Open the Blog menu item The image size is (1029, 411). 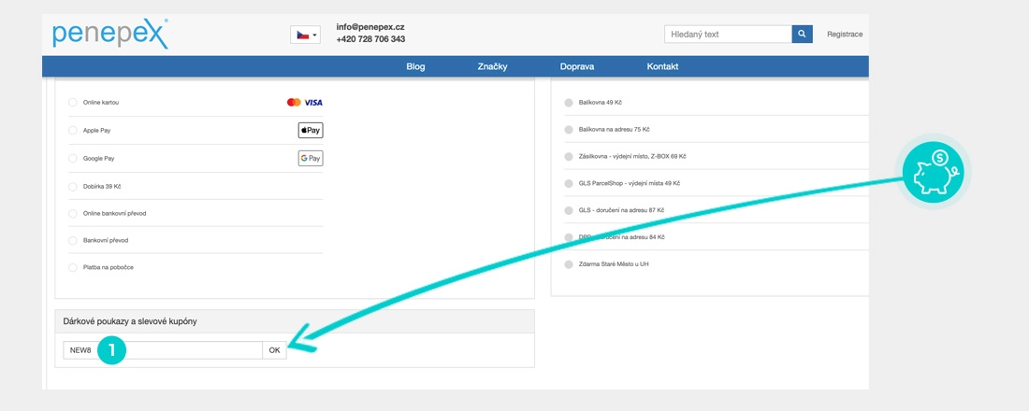(415, 66)
